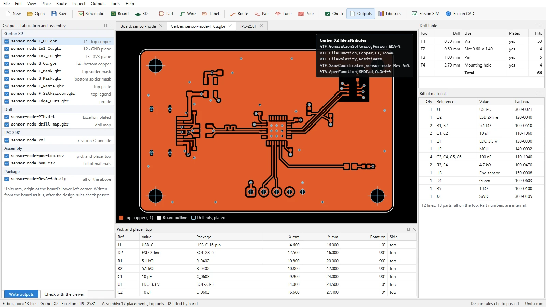Screen dimensions: 546x307
Task: Choose the Label tool
Action: [x=211, y=14]
